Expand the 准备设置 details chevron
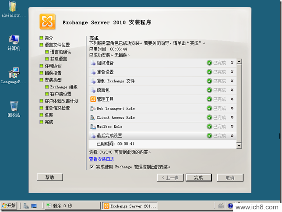The height and width of the screenshot is (212, 282). (232, 72)
